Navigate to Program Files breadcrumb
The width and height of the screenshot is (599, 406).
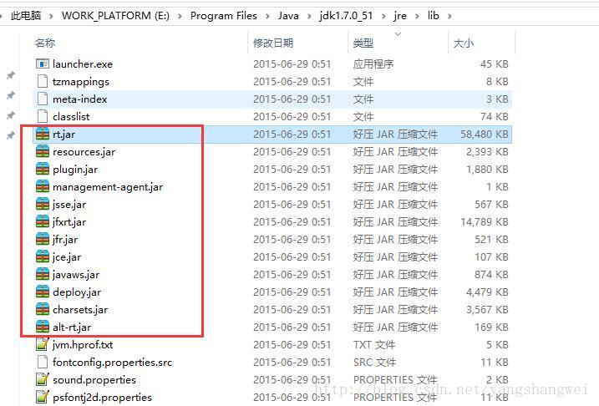[x=224, y=16]
